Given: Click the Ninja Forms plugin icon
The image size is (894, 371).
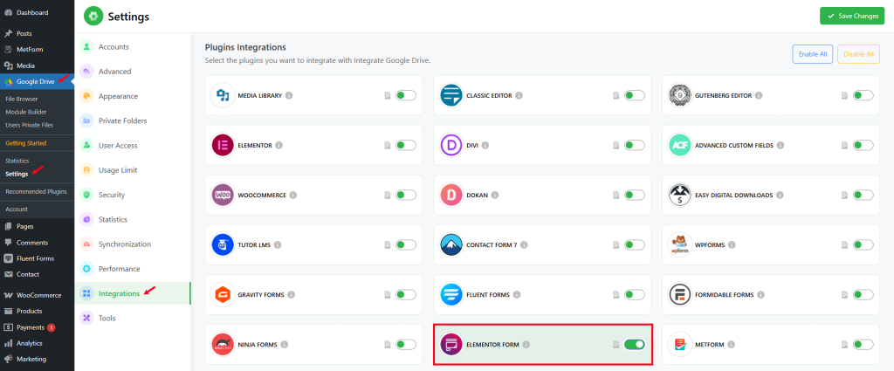Looking at the screenshot, I should point(223,344).
